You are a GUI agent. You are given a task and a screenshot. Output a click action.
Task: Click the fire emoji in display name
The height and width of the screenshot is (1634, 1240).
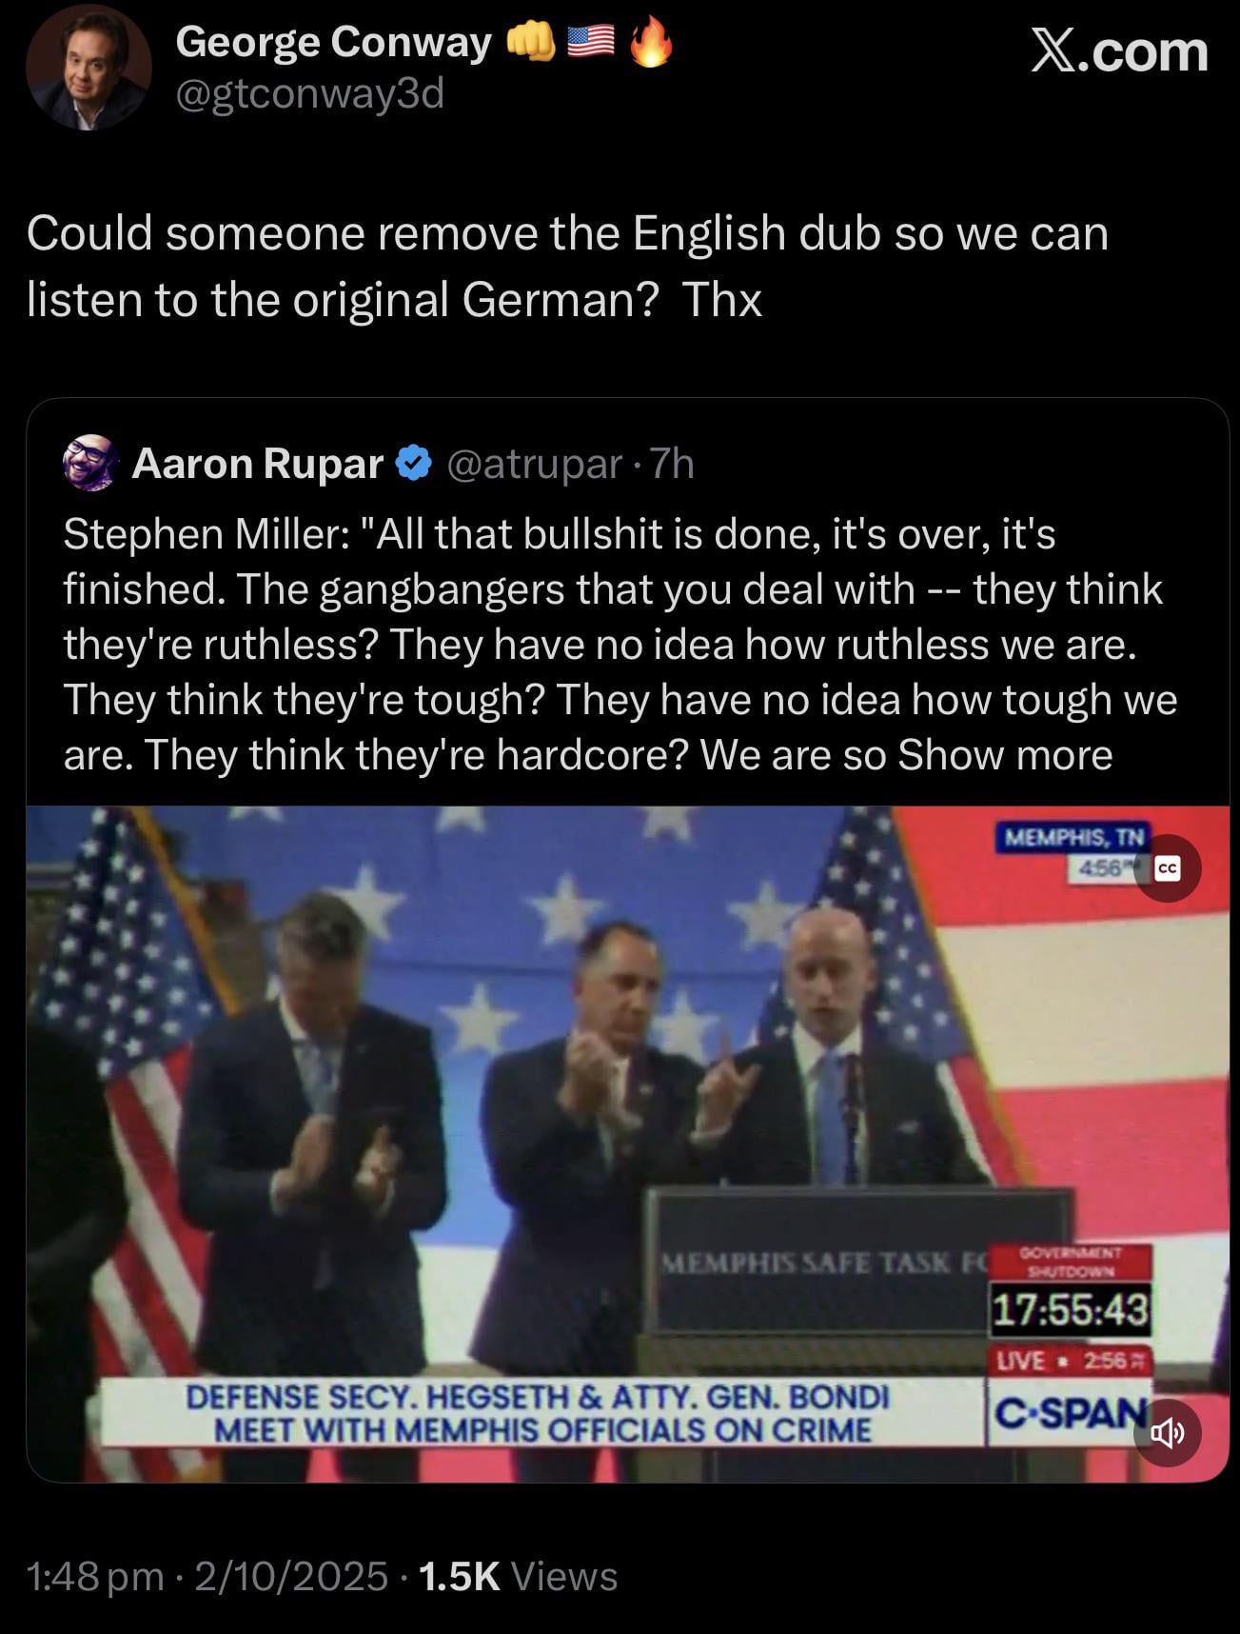(651, 43)
